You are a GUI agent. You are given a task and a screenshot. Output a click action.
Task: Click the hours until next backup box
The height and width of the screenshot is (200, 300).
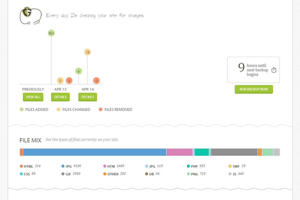pos(253,70)
